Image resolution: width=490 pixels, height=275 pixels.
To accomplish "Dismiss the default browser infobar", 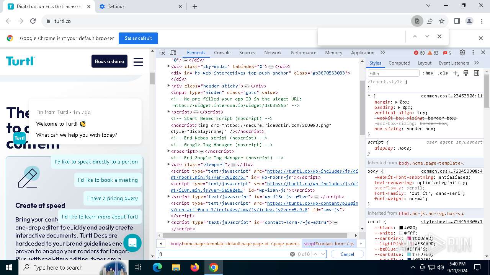I will [x=481, y=38].
